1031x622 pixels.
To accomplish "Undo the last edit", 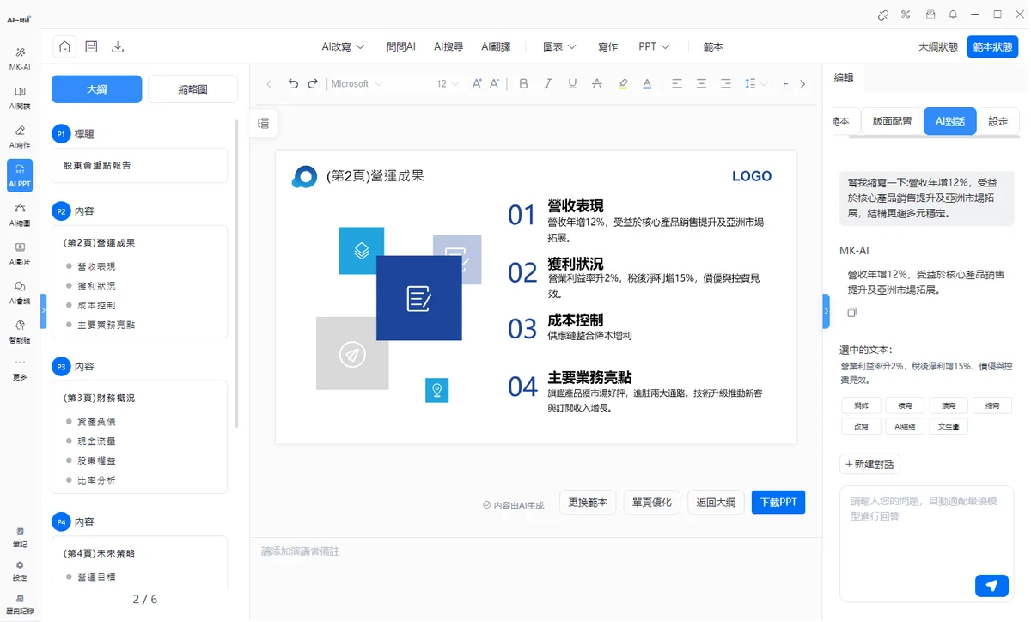I will pos(293,84).
